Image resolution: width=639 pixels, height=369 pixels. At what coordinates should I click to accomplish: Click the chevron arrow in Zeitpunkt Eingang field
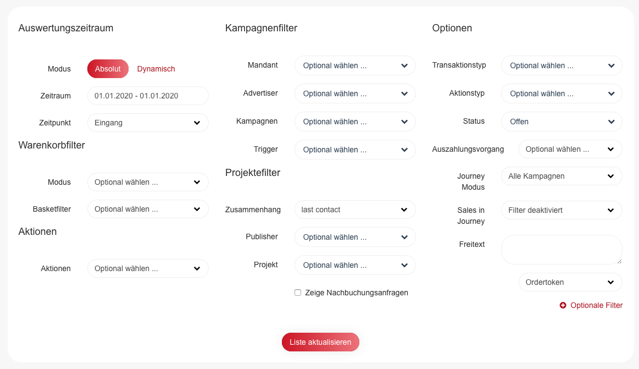coord(197,123)
